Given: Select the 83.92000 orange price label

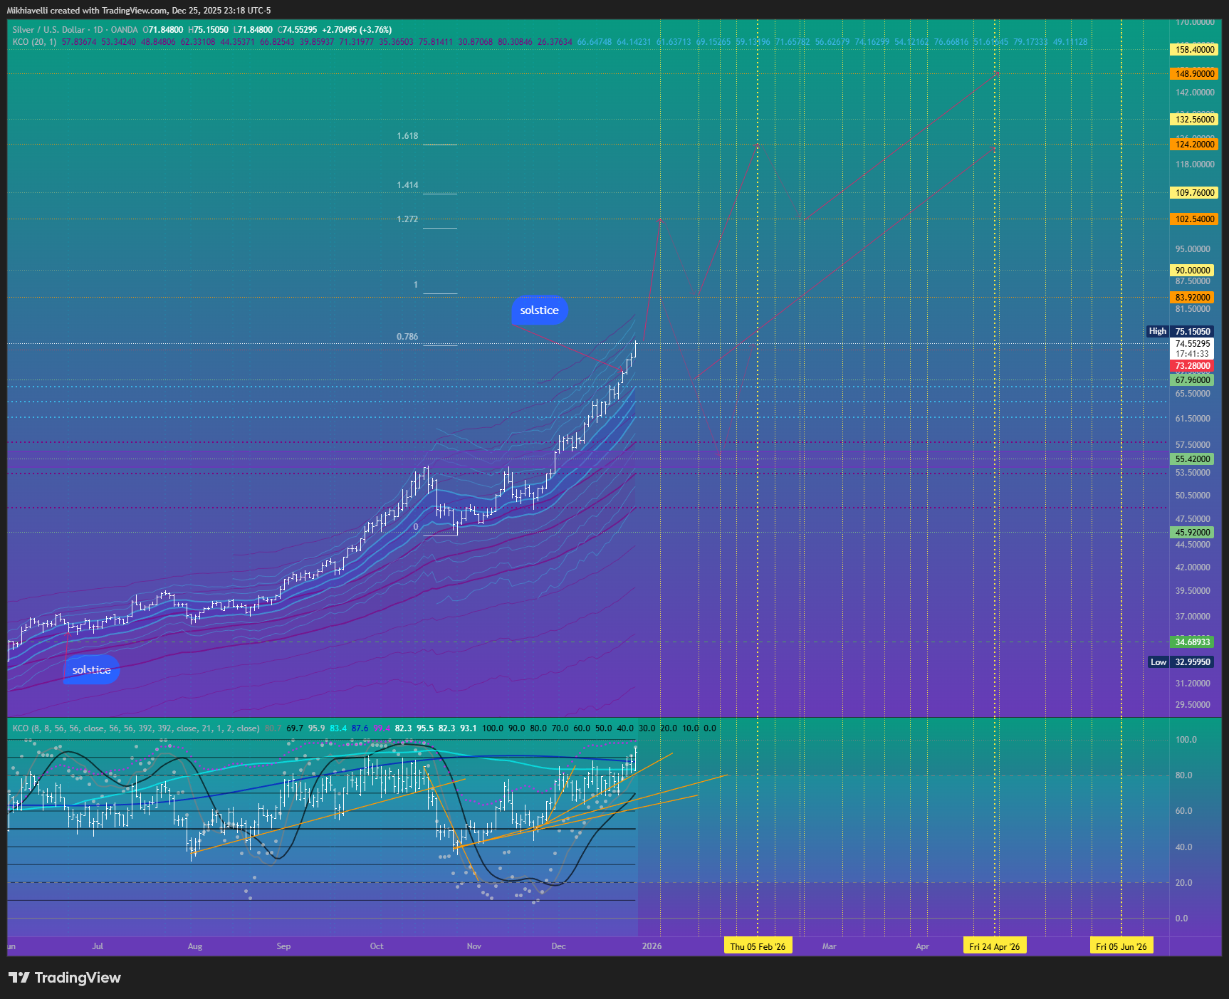Looking at the screenshot, I should (1192, 298).
